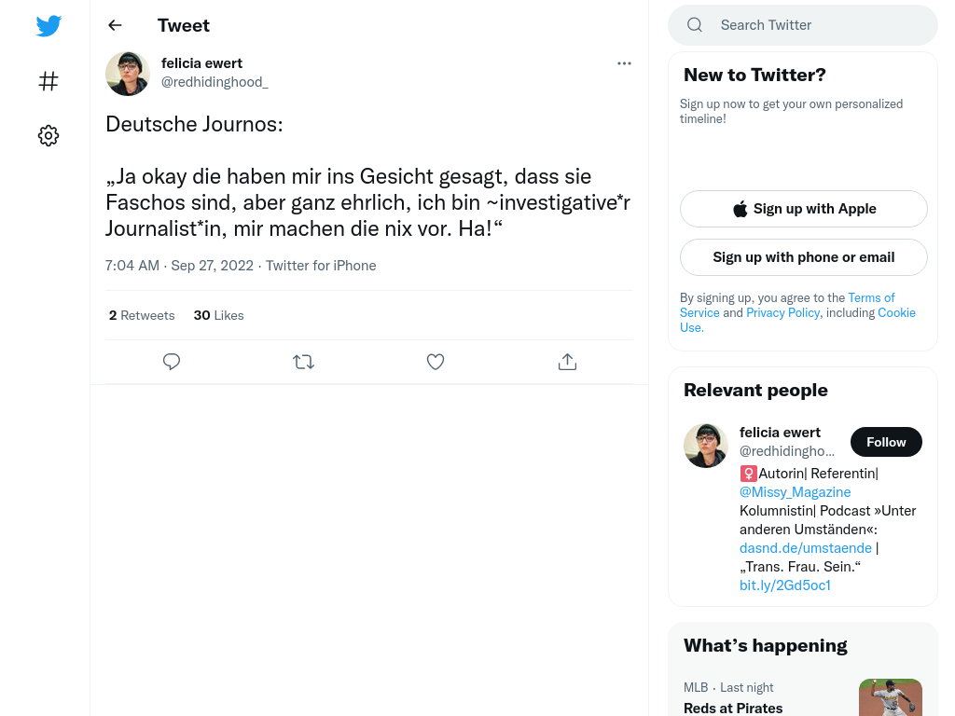The width and height of the screenshot is (955, 716).
Task: Click the magnifier icon in the search box
Action: click(x=694, y=25)
